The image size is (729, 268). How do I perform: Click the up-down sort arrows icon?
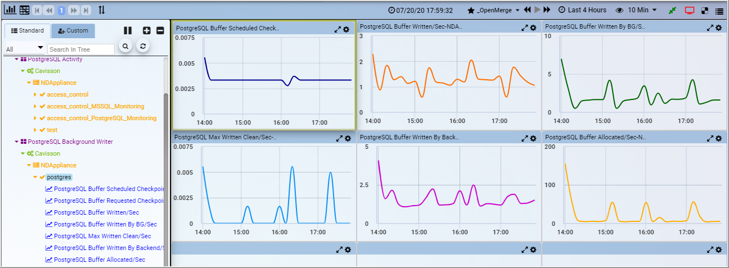click(101, 10)
